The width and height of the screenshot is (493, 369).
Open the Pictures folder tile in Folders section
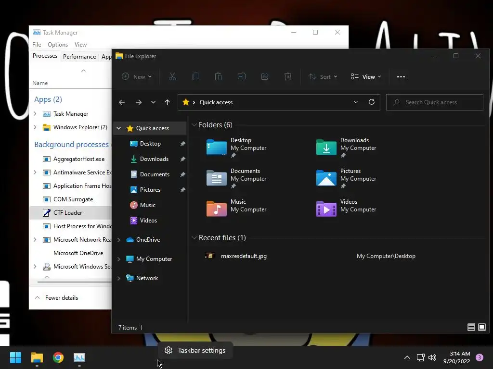coord(346,178)
